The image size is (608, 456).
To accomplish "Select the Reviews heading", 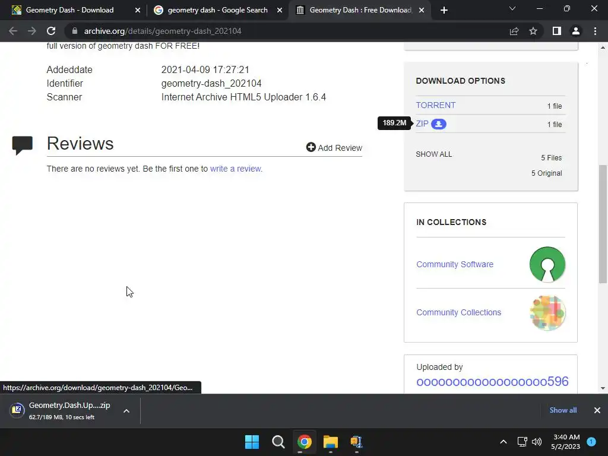I will 80,144.
